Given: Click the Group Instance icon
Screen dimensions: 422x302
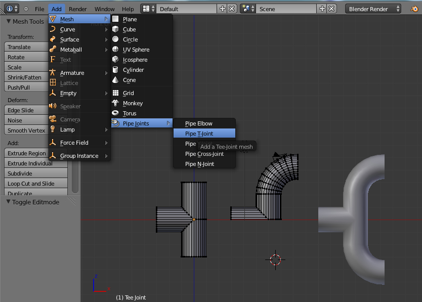Looking at the screenshot, I should click(53, 156).
